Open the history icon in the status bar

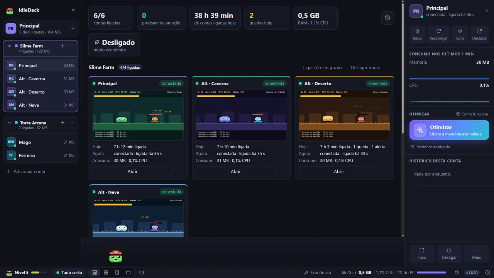pos(457,273)
